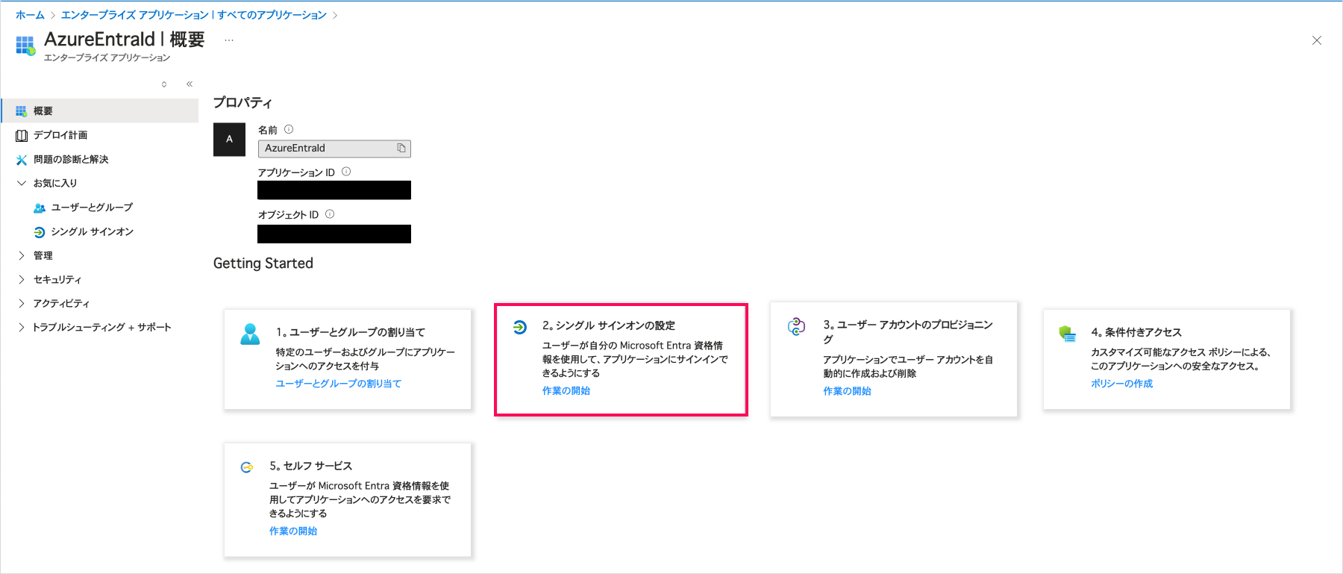The image size is (1343, 574).
Task: Click card title 4. 条件付きアクセス
Action: [x=1136, y=332]
